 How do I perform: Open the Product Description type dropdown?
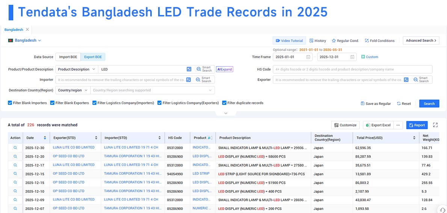point(77,69)
